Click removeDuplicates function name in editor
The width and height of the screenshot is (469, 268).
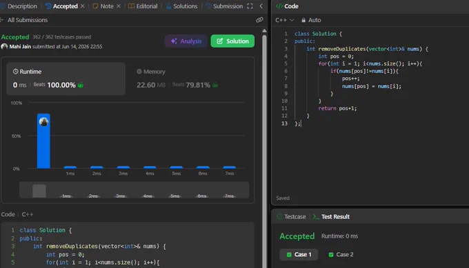click(x=342, y=49)
